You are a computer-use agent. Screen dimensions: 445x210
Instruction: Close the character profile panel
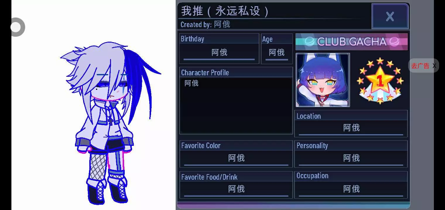(x=390, y=16)
